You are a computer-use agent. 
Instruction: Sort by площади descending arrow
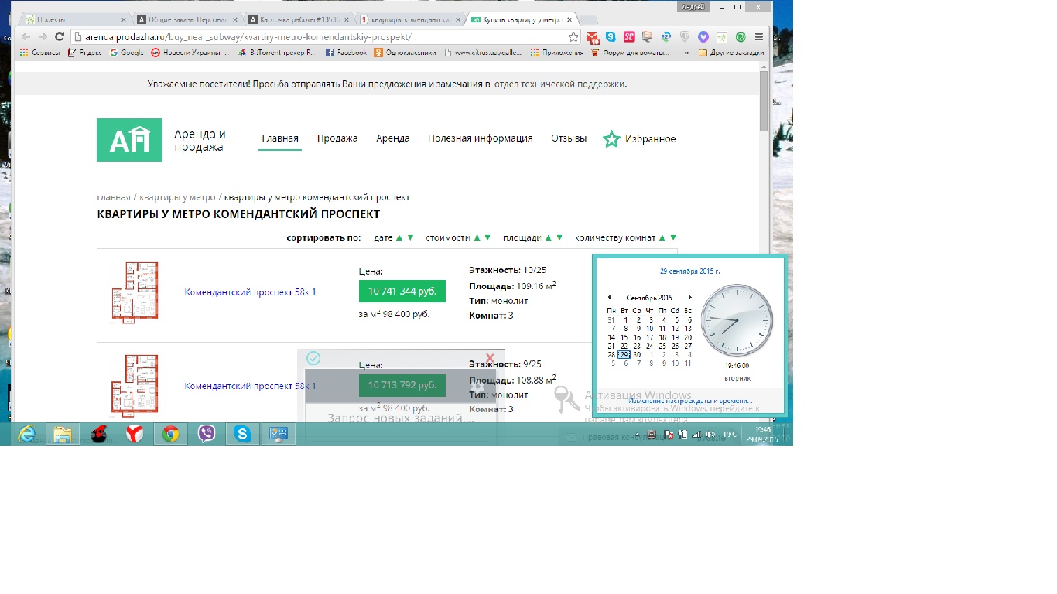pos(559,238)
